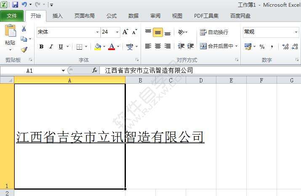Click the fx Insert Function icon
Image resolution: width=301 pixels, height=196 pixels.
coord(95,71)
